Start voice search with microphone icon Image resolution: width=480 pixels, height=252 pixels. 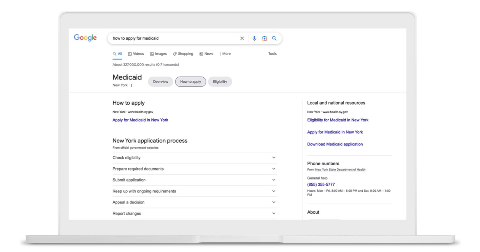[x=254, y=38]
